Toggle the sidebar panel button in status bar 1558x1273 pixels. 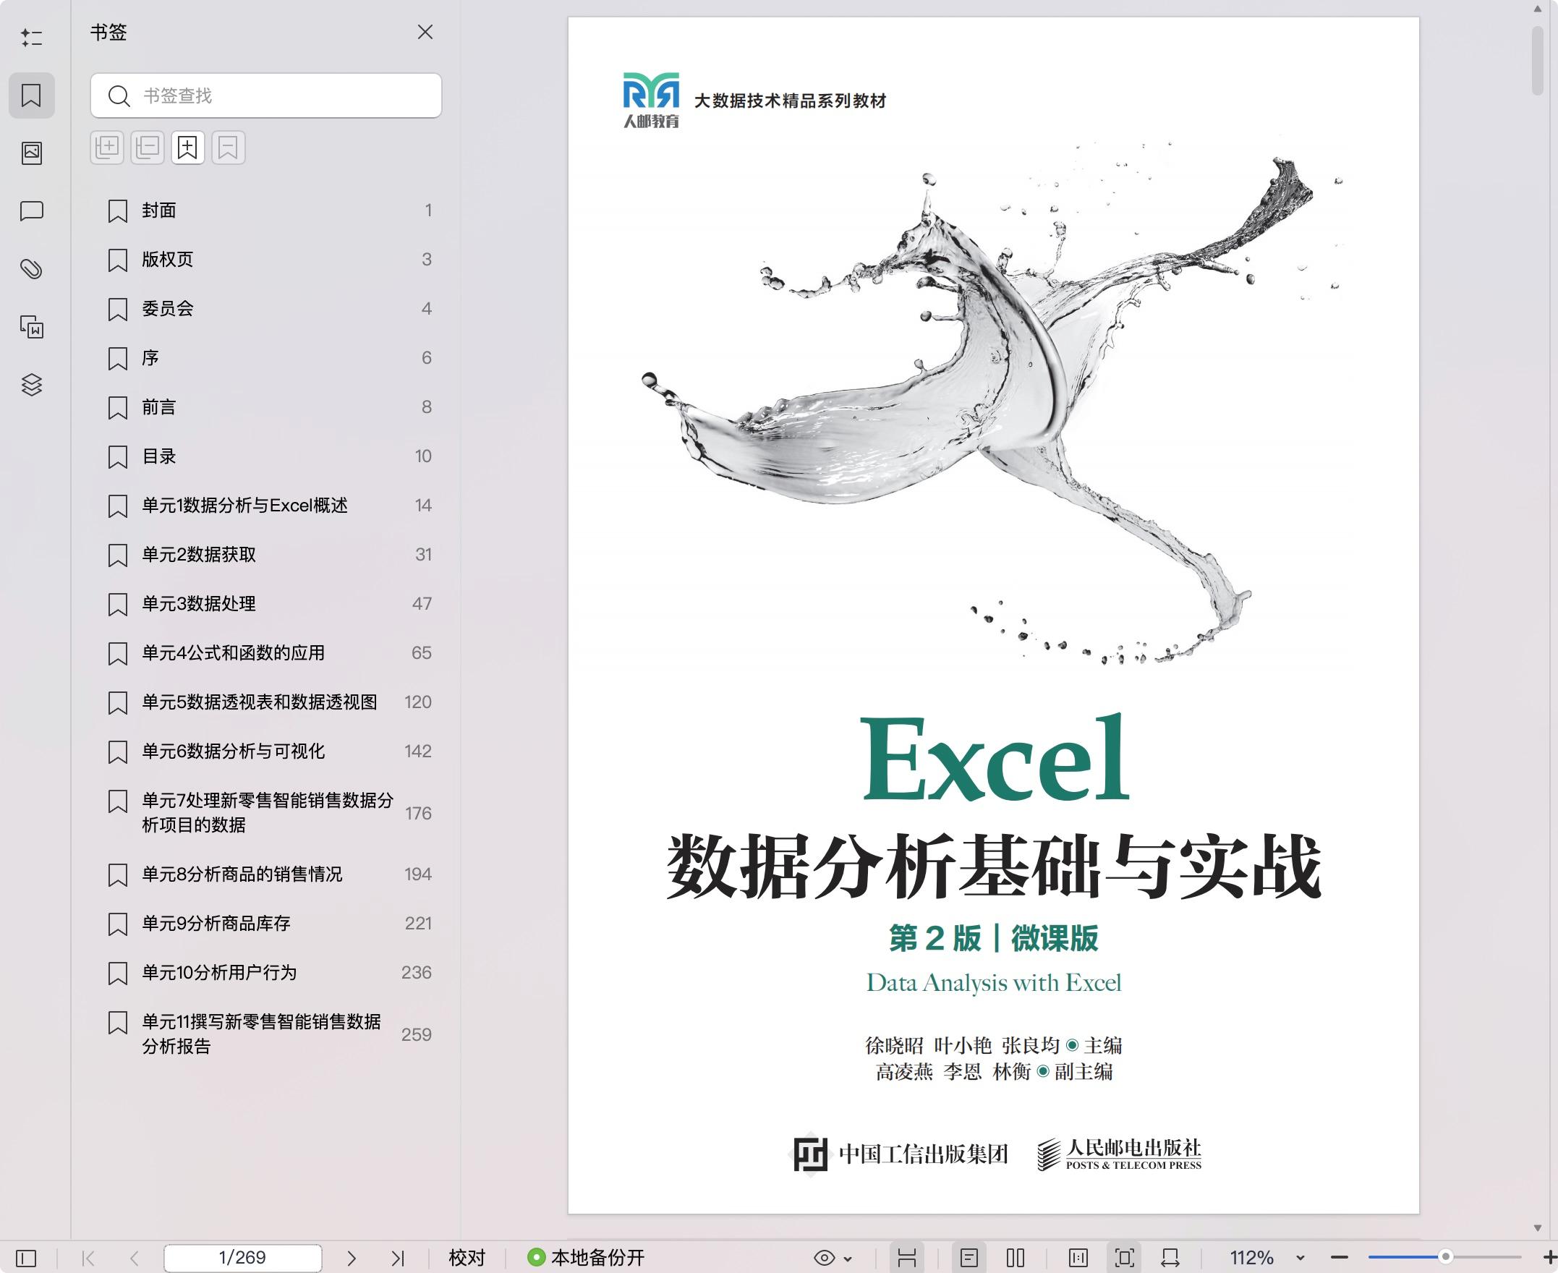tap(25, 1259)
